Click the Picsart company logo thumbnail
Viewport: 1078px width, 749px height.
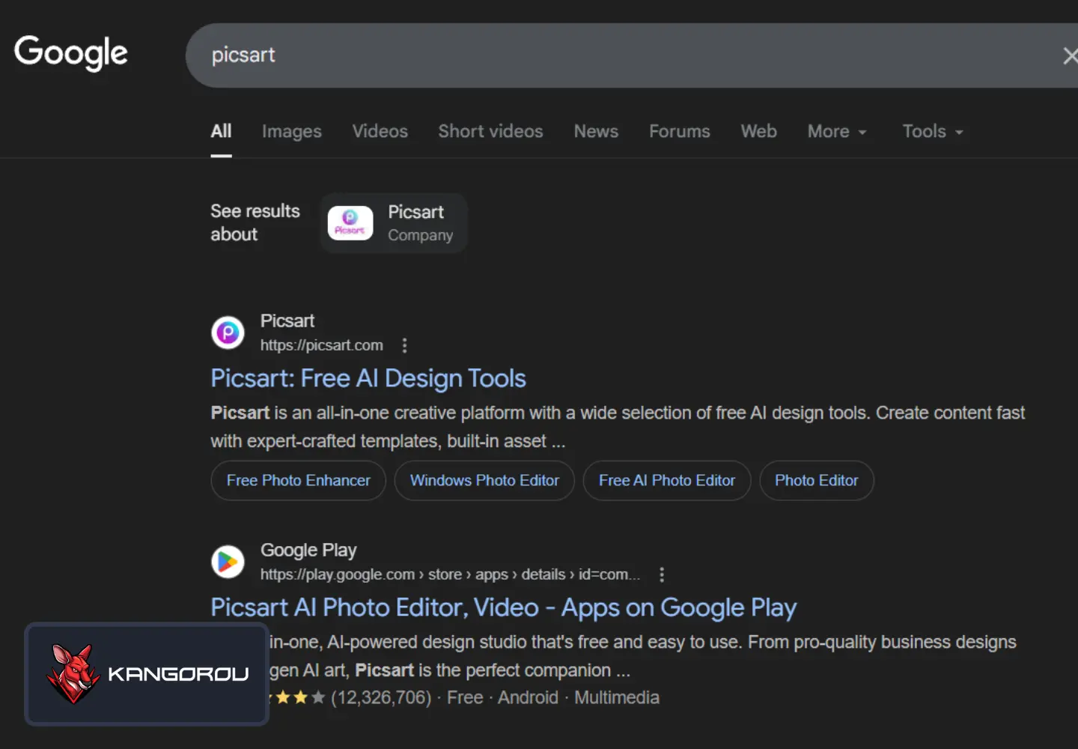point(350,223)
